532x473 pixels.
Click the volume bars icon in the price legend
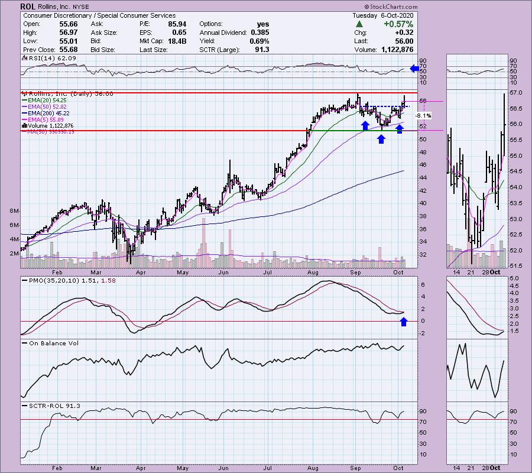(24, 126)
